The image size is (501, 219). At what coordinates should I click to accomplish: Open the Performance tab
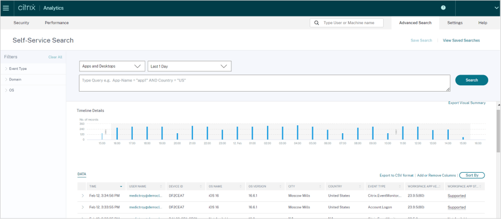(56, 23)
